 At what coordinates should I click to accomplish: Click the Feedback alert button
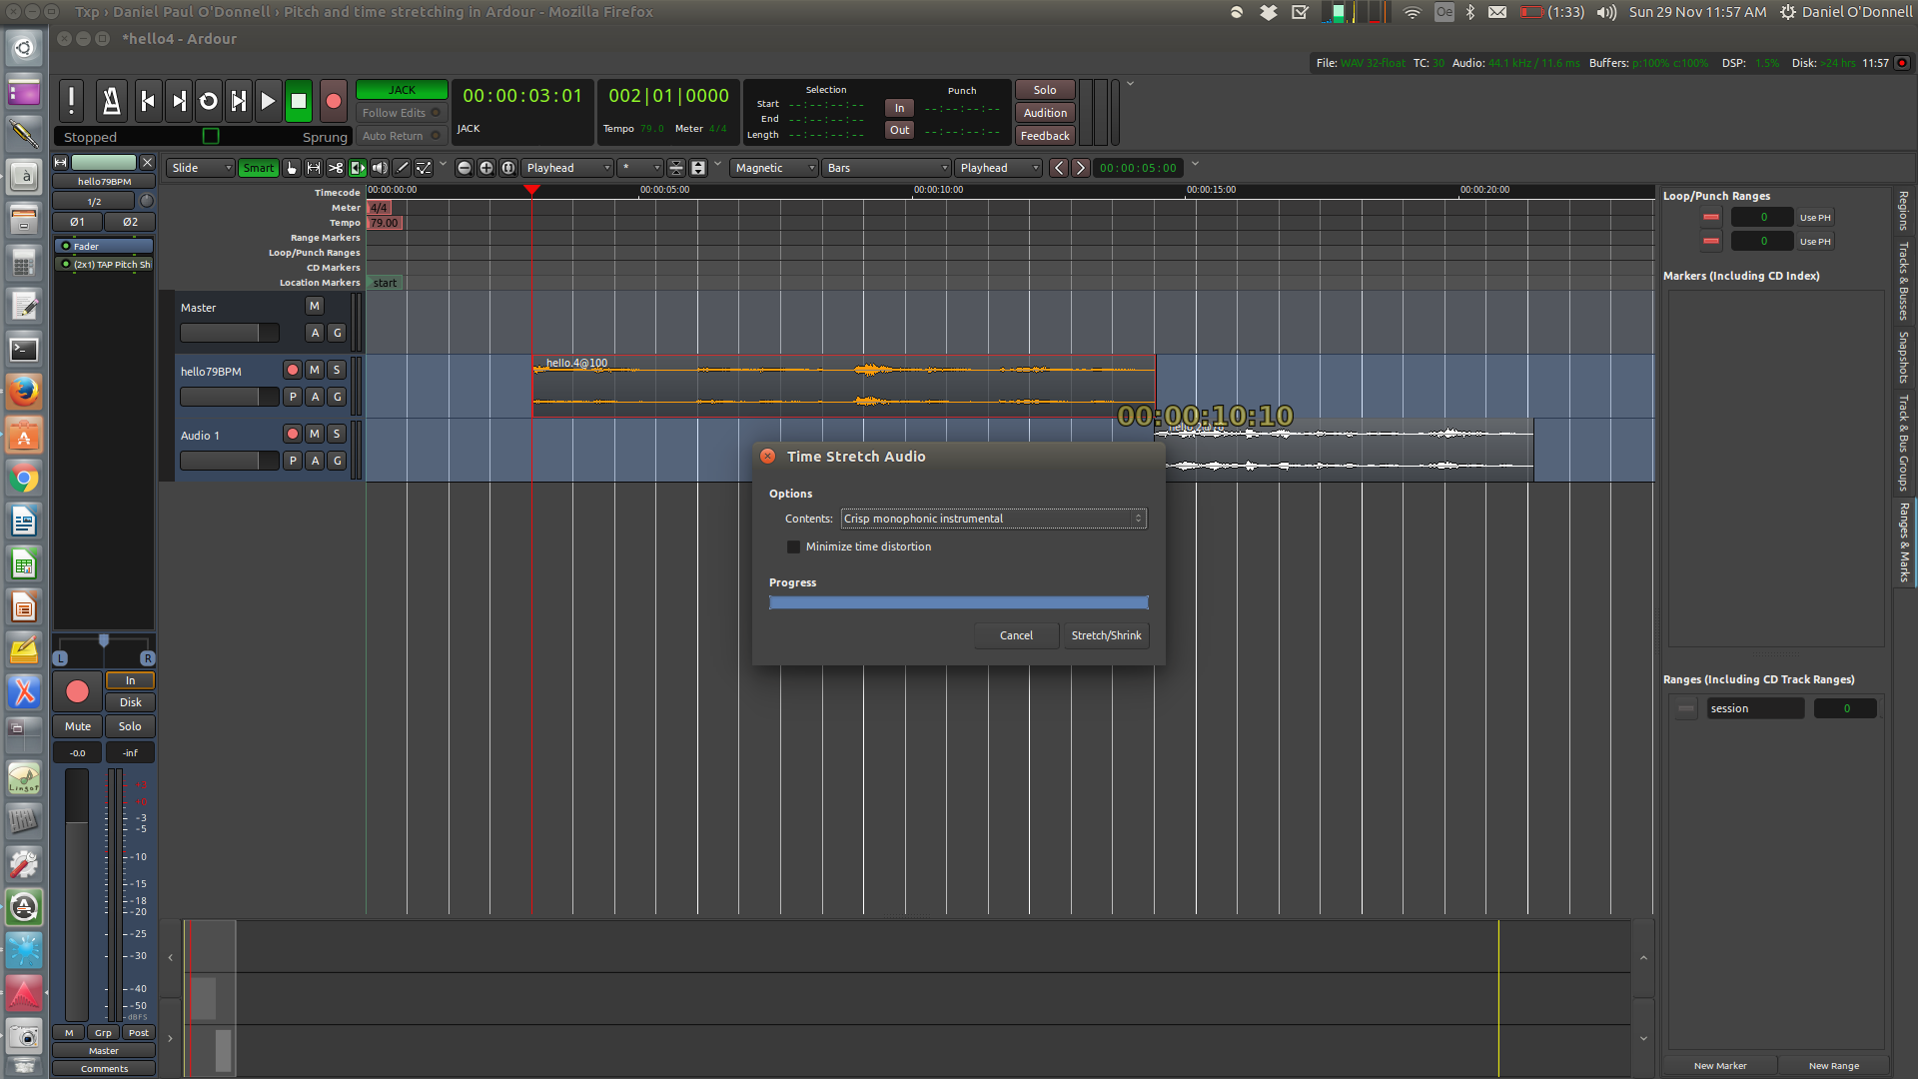(x=1045, y=136)
